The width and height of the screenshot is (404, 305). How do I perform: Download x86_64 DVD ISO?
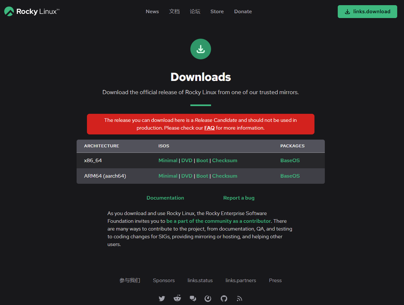point(187,161)
